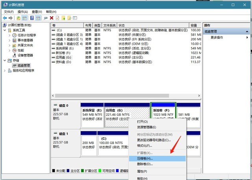Select 任务计划程序 in the tree
This screenshot has width=252, height=180.
click(x=27, y=35)
